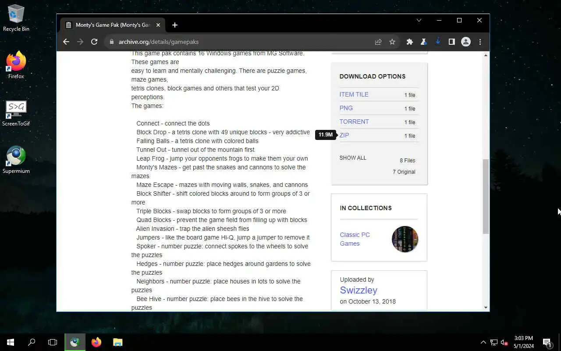561x351 pixels.
Task: Click the 8 Files count text
Action: [x=408, y=160]
